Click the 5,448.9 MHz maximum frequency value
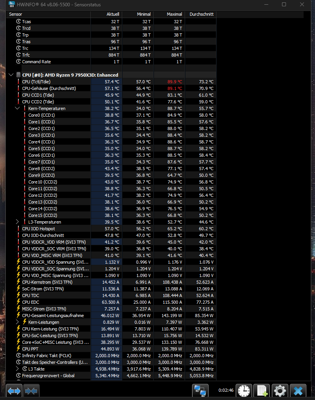 tap(170, 376)
